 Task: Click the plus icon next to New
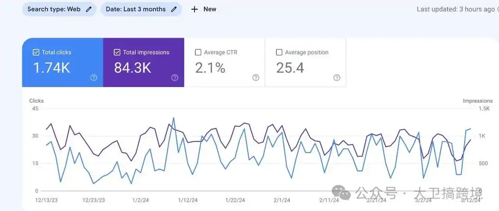pyautogui.click(x=194, y=9)
